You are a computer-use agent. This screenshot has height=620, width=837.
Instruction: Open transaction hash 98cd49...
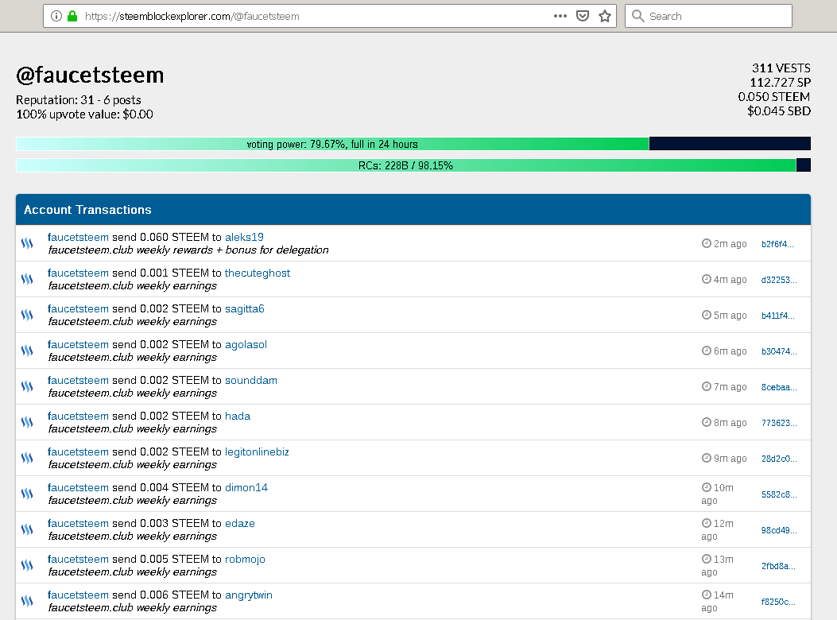(x=779, y=530)
